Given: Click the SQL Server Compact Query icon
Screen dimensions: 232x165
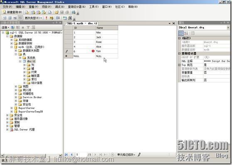Looking at the screenshot, I should (x=50, y=12).
